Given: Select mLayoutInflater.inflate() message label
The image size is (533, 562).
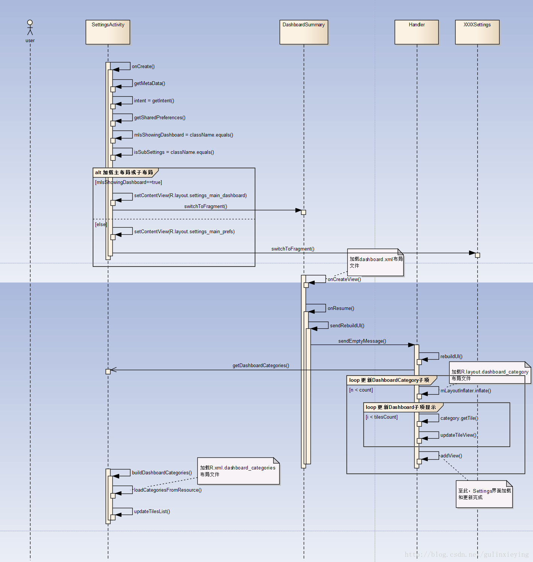Looking at the screenshot, I should 466,391.
